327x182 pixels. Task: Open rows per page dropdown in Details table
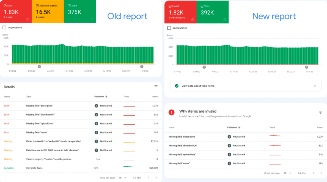(123, 178)
